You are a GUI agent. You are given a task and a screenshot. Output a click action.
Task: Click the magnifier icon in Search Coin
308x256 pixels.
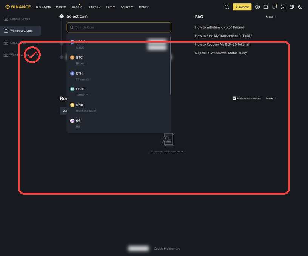click(x=72, y=27)
